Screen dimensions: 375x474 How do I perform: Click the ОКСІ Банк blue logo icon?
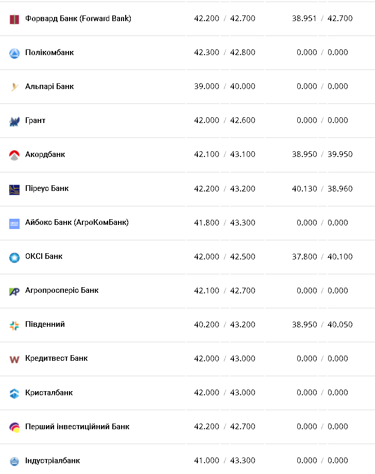[14, 257]
